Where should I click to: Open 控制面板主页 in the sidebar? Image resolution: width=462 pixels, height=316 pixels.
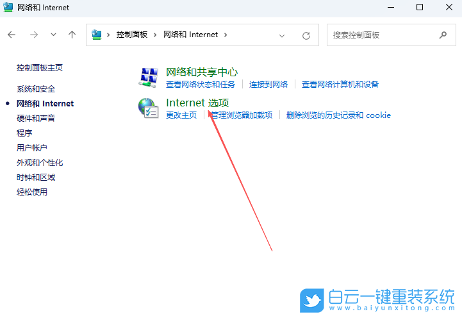[x=40, y=68]
